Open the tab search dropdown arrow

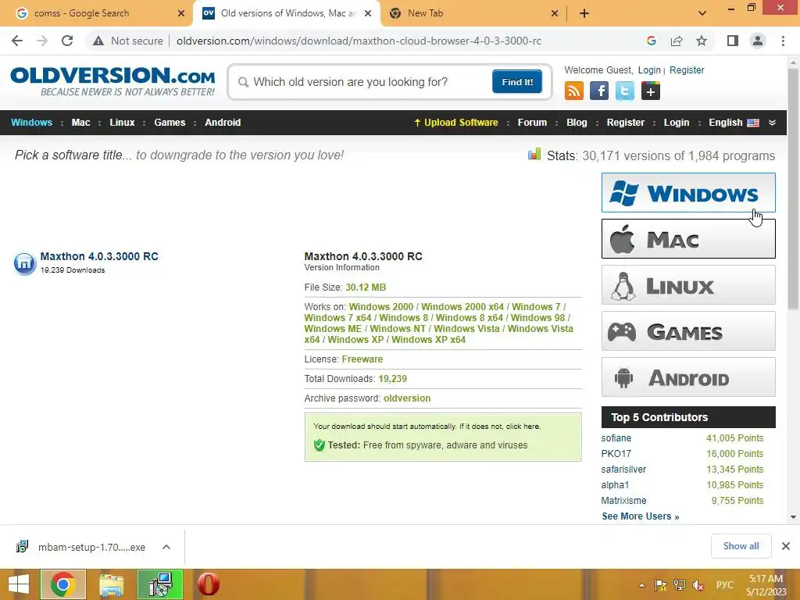[x=702, y=13]
